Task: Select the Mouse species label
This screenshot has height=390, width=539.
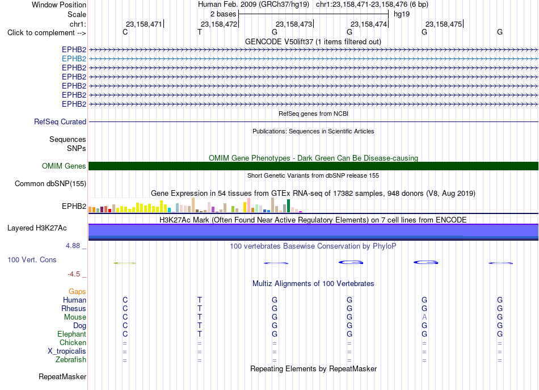Action: tap(75, 317)
